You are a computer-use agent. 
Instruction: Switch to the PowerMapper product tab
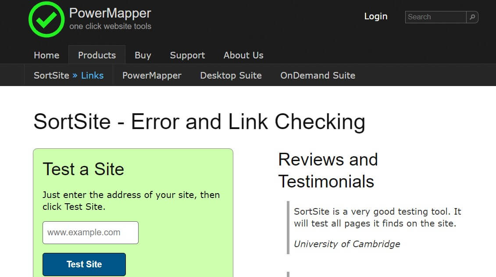[151, 76]
